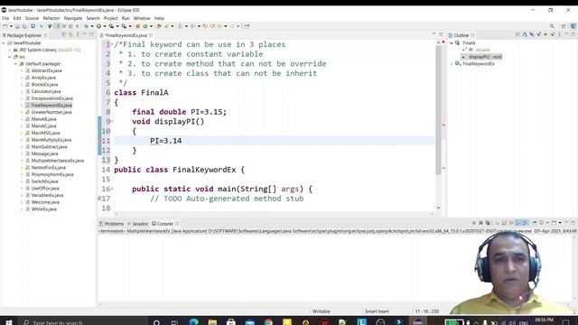Open the Outline view menu (three dots)
This screenshot has height=325, width=578.
(559, 34)
